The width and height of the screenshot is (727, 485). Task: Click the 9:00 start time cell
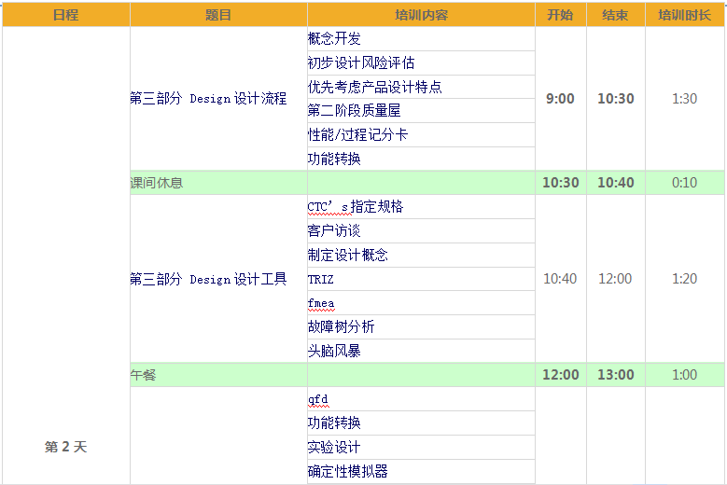click(x=560, y=99)
